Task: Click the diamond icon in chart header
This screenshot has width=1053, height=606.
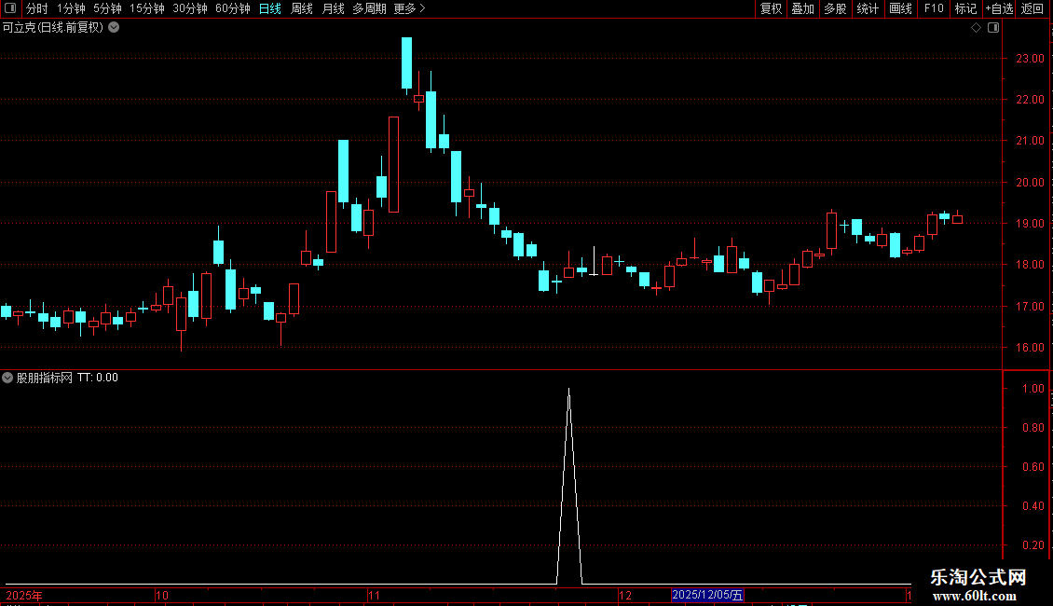Action: coord(977,28)
